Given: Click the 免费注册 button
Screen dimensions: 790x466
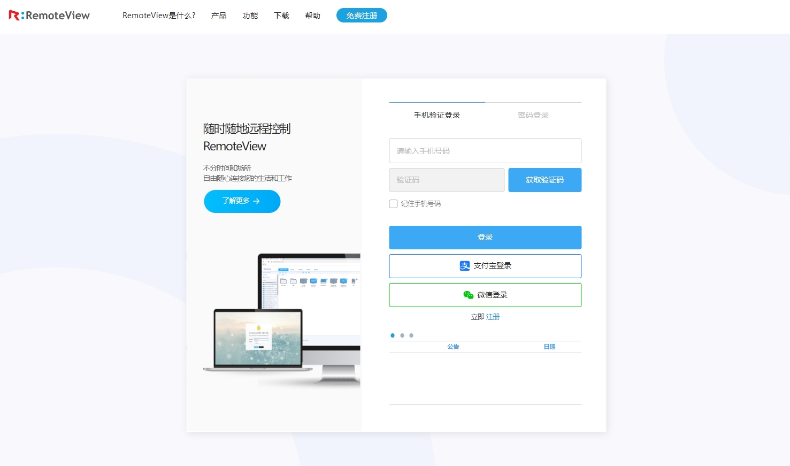Looking at the screenshot, I should pos(362,16).
